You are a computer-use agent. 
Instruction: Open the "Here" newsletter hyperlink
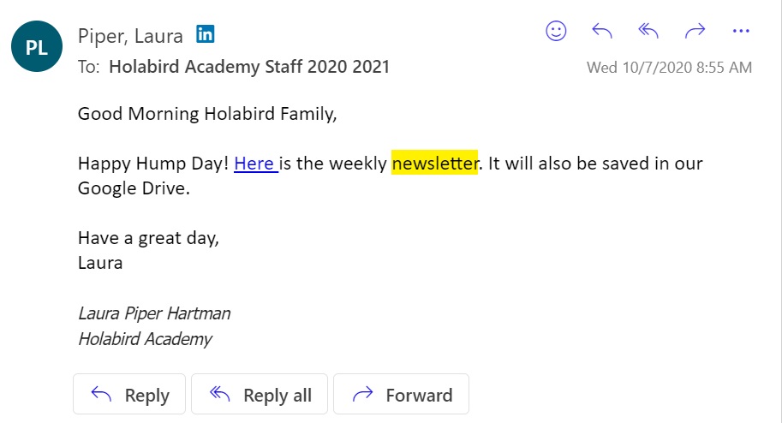(x=254, y=163)
